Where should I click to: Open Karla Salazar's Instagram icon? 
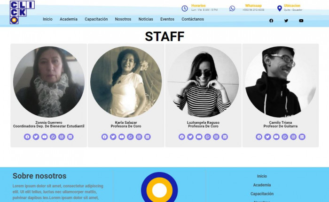coord(139,137)
